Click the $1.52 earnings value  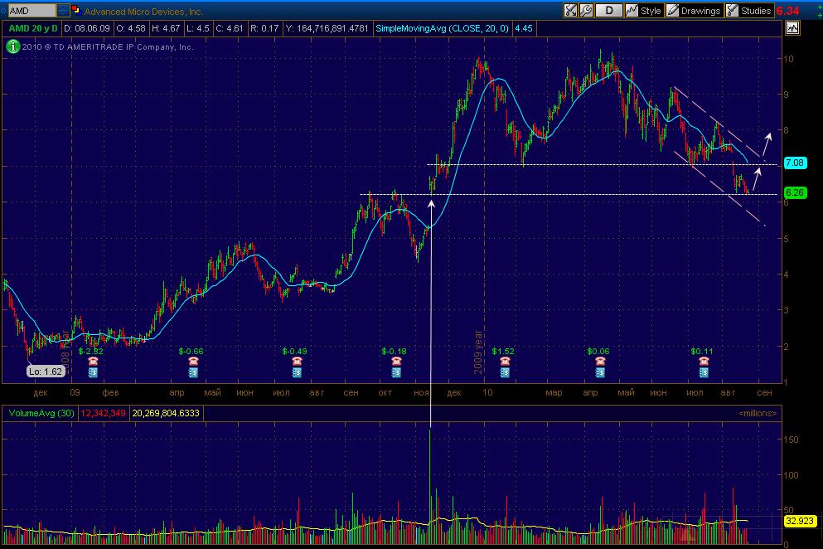503,351
